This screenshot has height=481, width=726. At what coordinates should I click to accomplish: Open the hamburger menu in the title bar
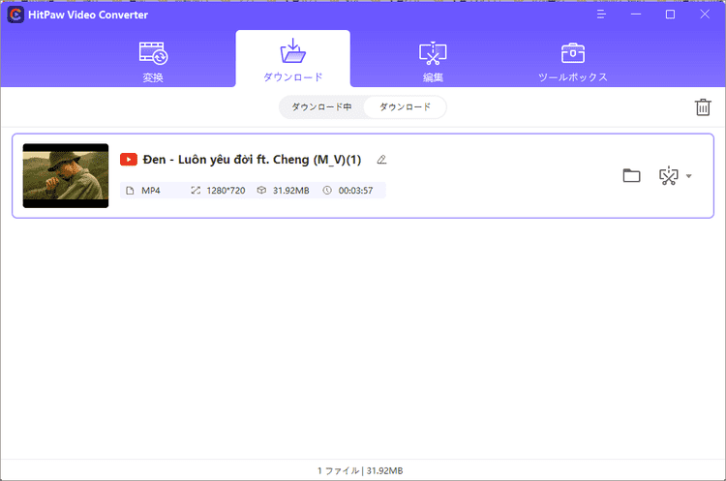(x=601, y=15)
